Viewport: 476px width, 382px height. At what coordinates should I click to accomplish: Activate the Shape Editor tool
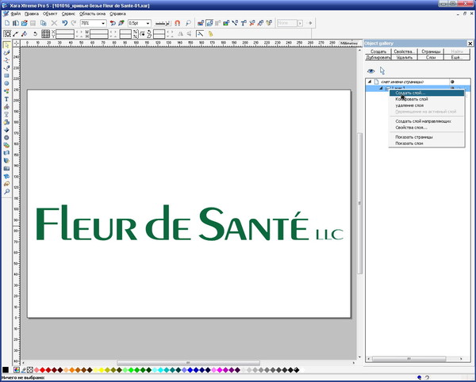click(6, 60)
